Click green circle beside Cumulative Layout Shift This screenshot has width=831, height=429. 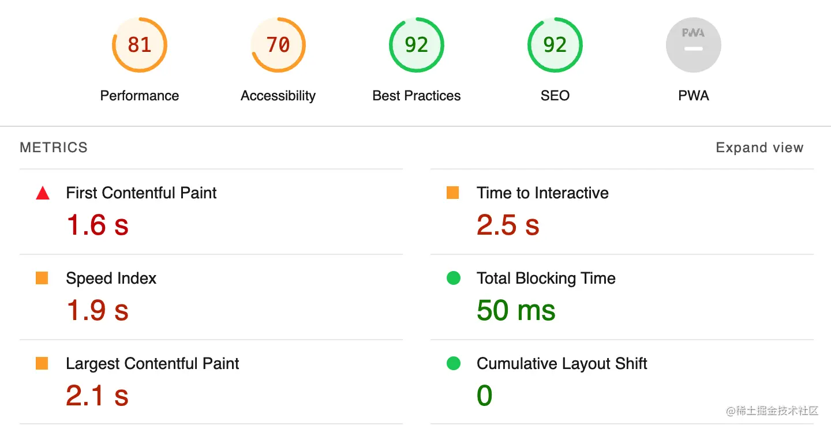click(454, 364)
